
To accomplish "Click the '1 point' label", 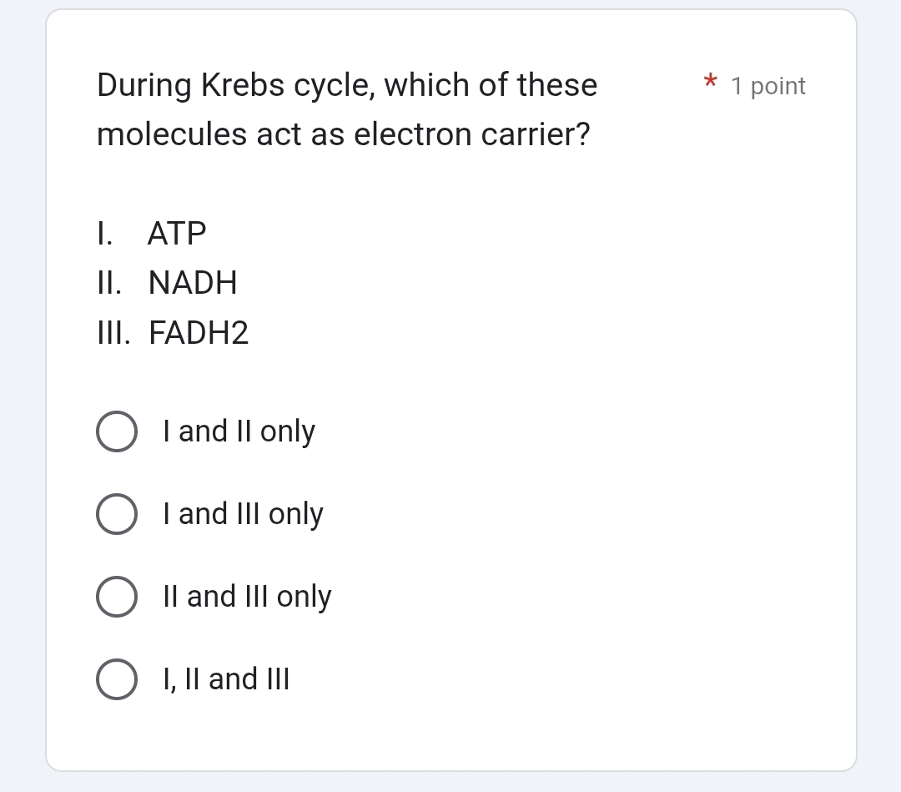I will (x=768, y=86).
